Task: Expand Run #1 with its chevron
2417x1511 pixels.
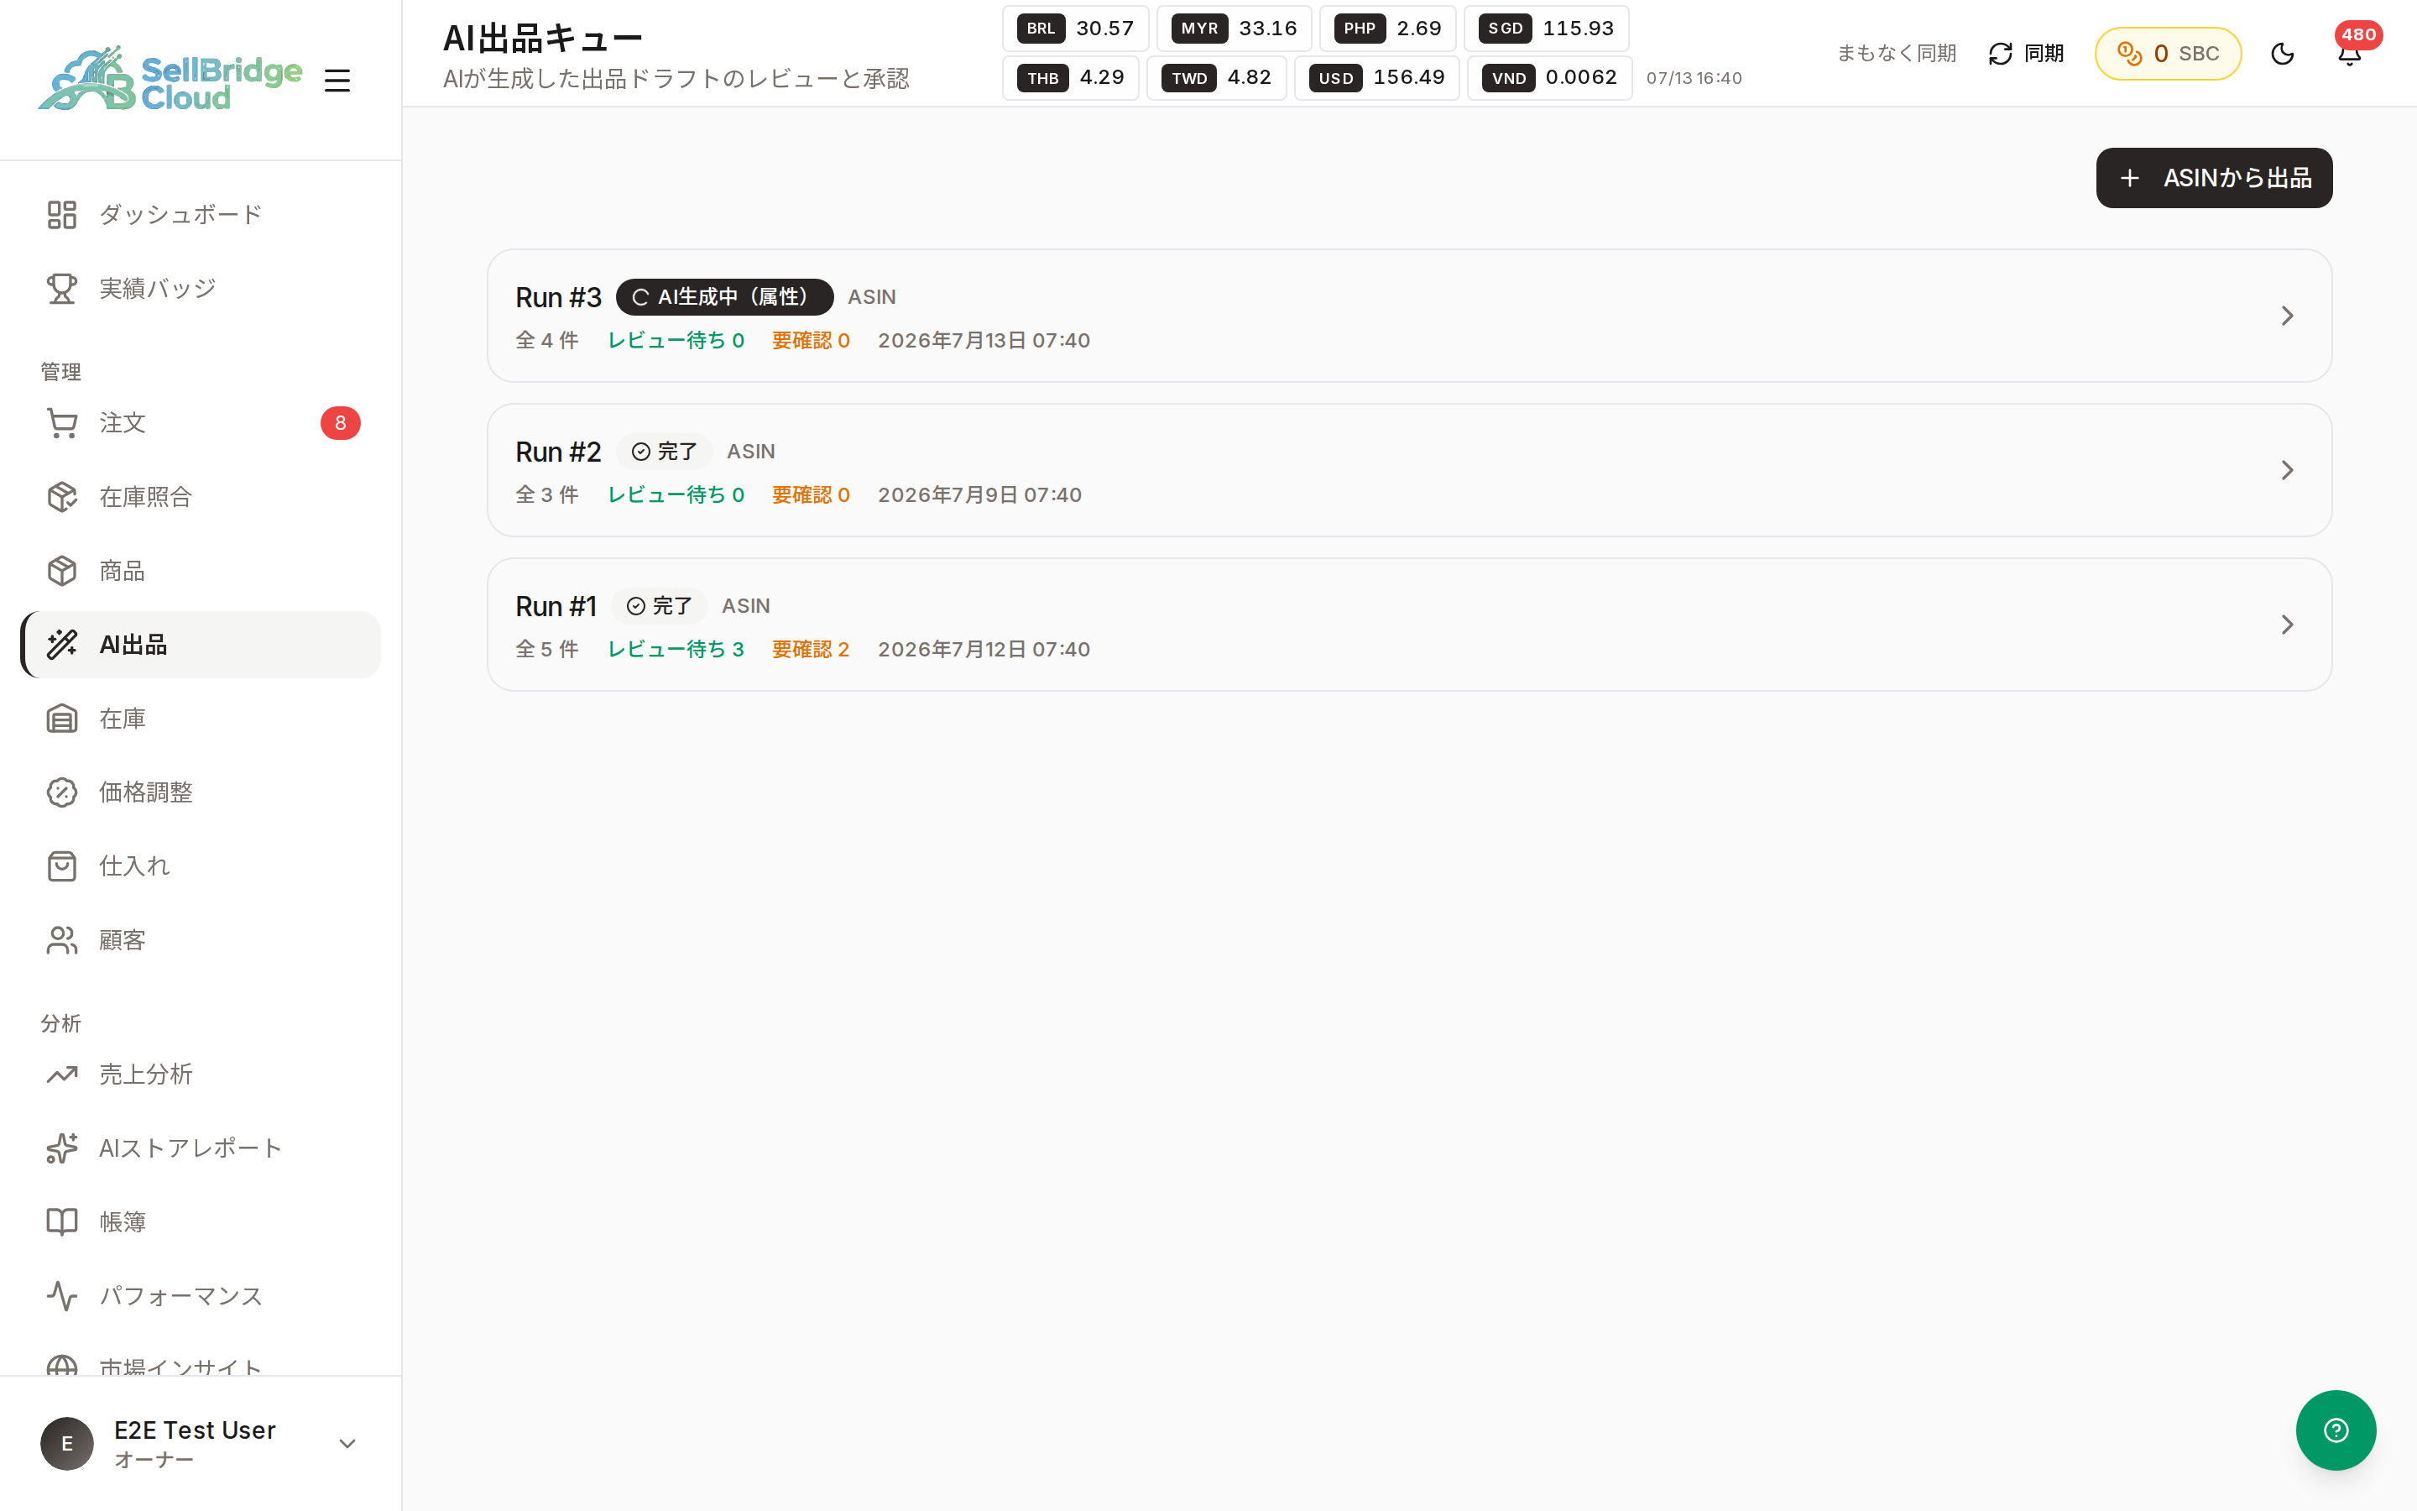Action: click(x=2286, y=625)
